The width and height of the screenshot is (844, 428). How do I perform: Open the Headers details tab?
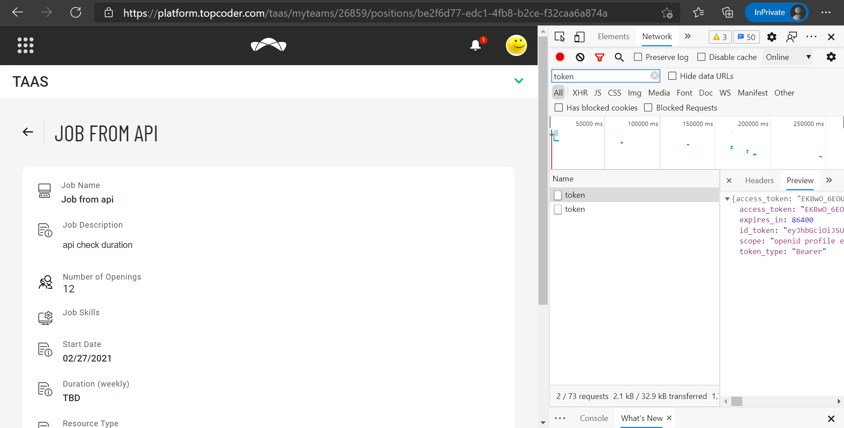pyautogui.click(x=759, y=181)
